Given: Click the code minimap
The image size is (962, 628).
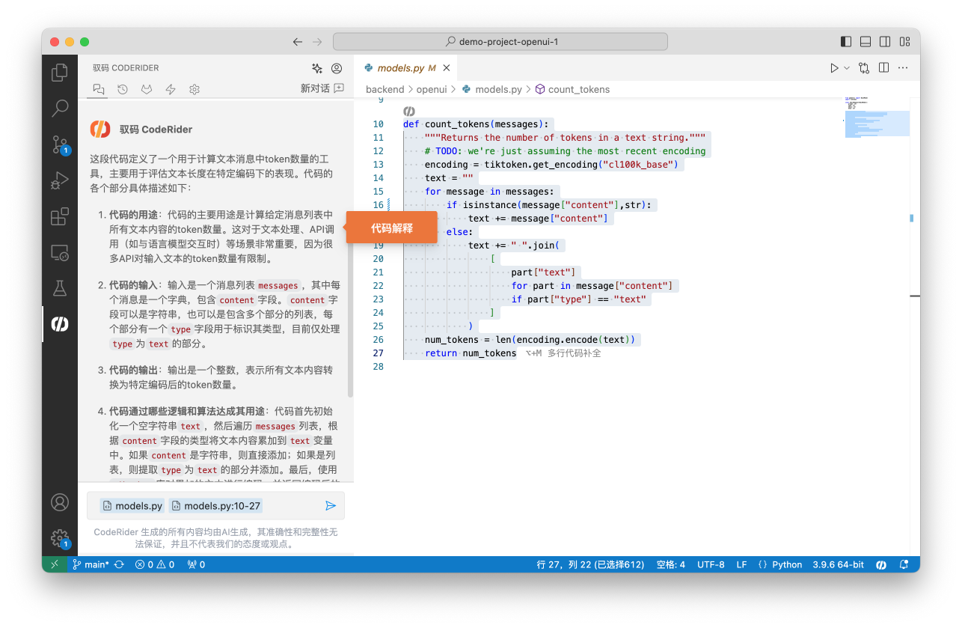Looking at the screenshot, I should point(877,116).
